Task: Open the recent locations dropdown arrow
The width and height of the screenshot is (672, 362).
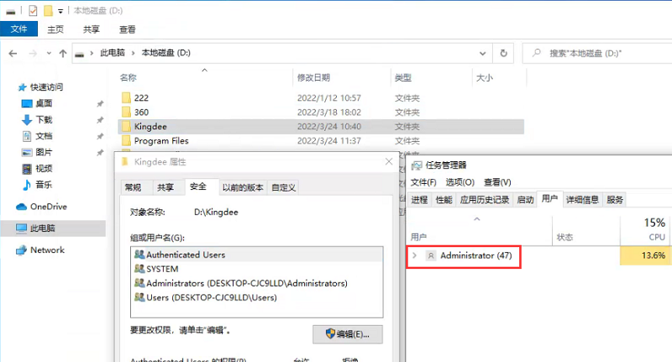Action: point(49,53)
